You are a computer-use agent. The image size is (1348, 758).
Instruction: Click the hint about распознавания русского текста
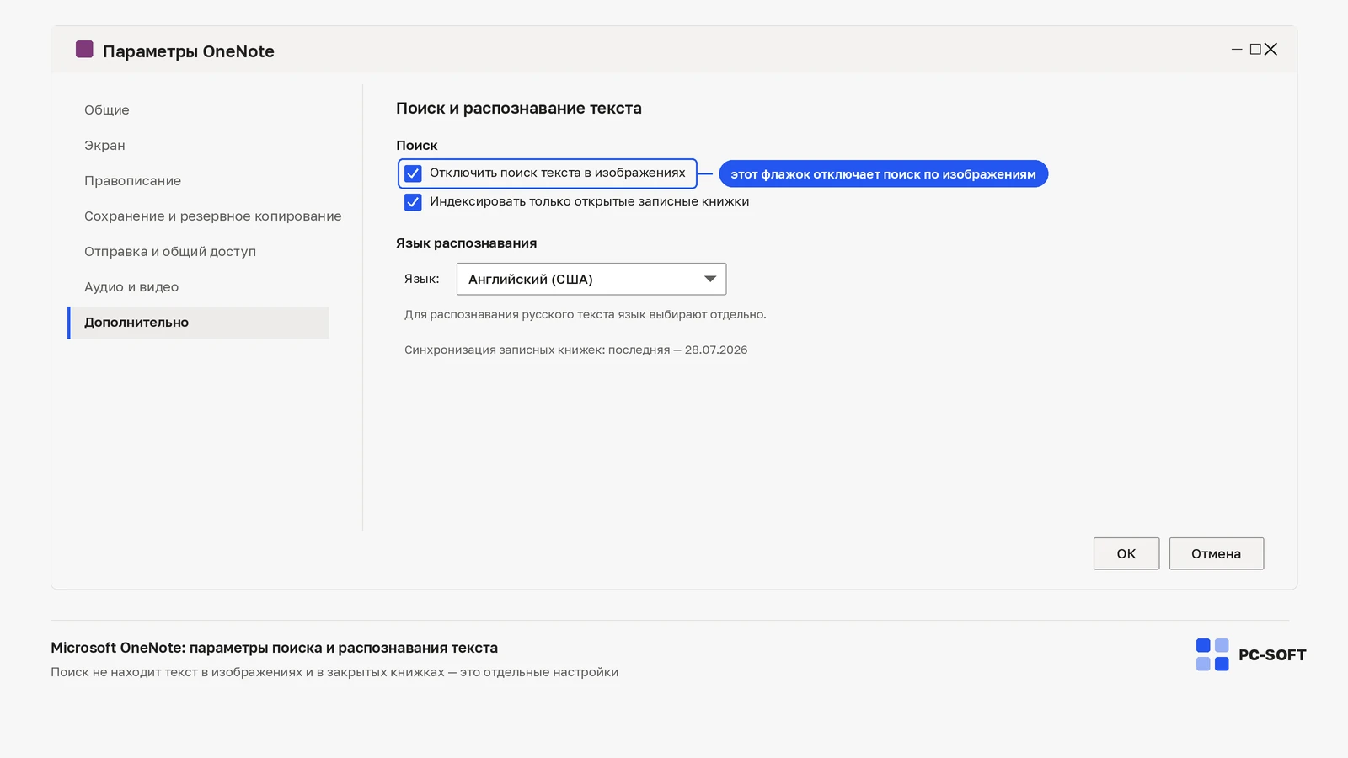pos(586,315)
